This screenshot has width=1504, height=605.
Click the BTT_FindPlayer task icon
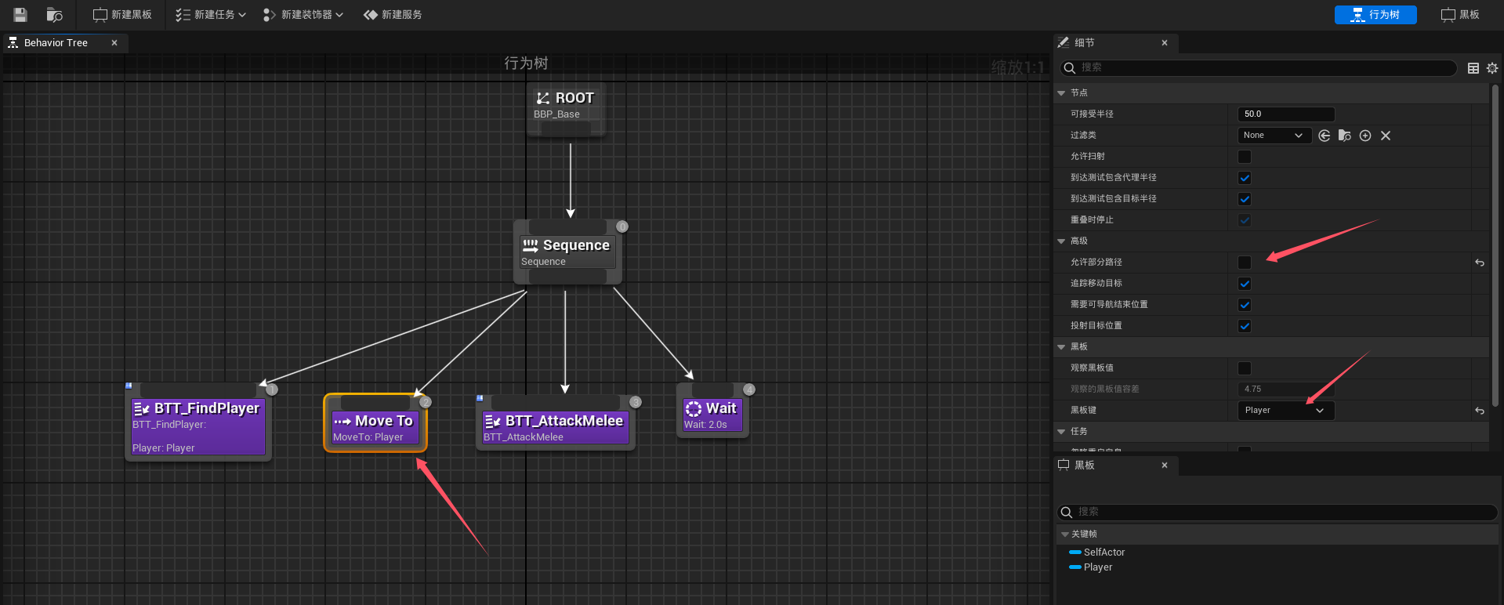(142, 408)
